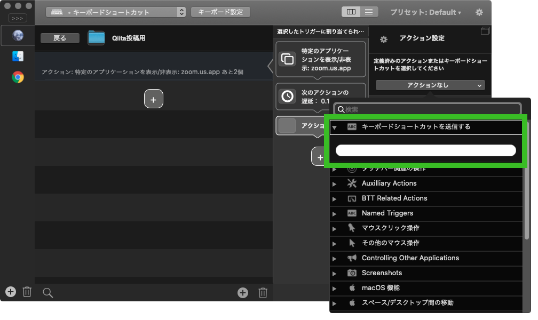538x320 pixels.
Task: Click the gear icon beside アクション設定
Action: 383,39
